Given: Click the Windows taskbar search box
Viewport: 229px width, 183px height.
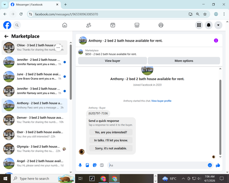Looking at the screenshot, I should click(x=43, y=178).
